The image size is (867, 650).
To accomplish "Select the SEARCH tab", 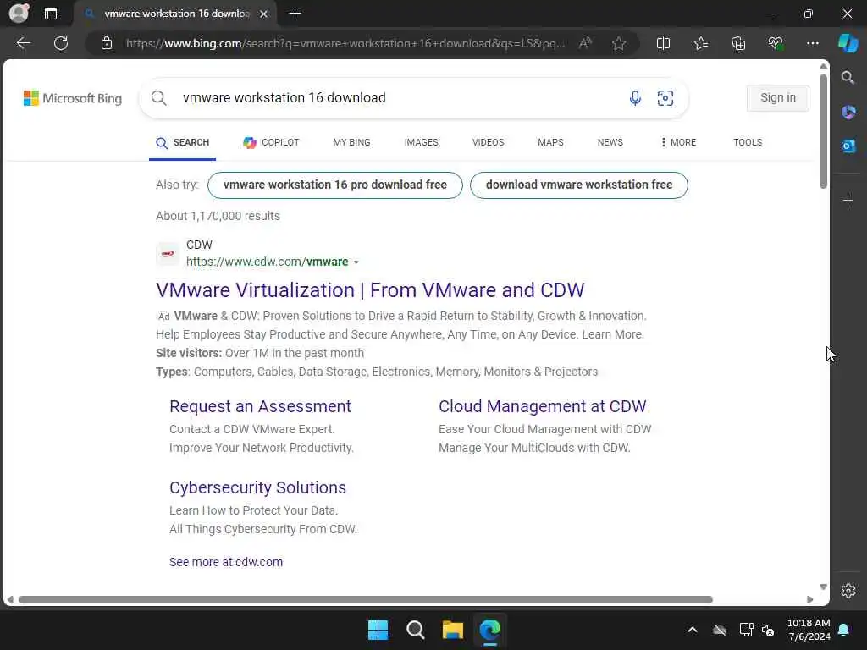I will point(183,142).
